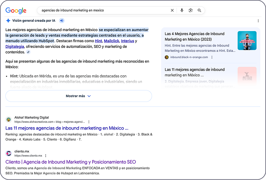Play the AI overview audio with the speaker icon
266x180 pixels.
pyautogui.click(x=62, y=20)
